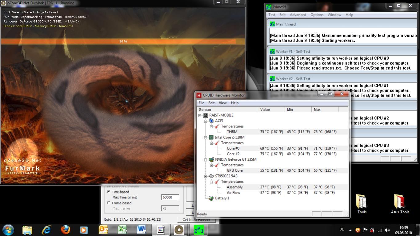Click the FurMark 96% progress bar
Screen dimensions: 420x236
123,41
